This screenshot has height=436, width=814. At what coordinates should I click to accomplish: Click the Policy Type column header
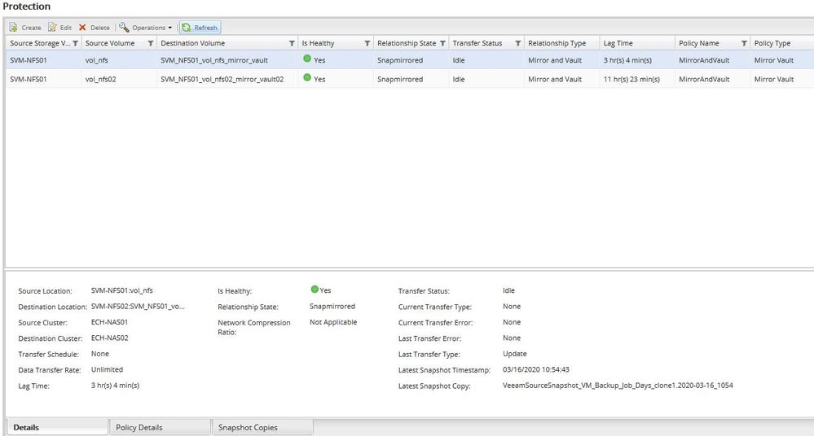772,43
